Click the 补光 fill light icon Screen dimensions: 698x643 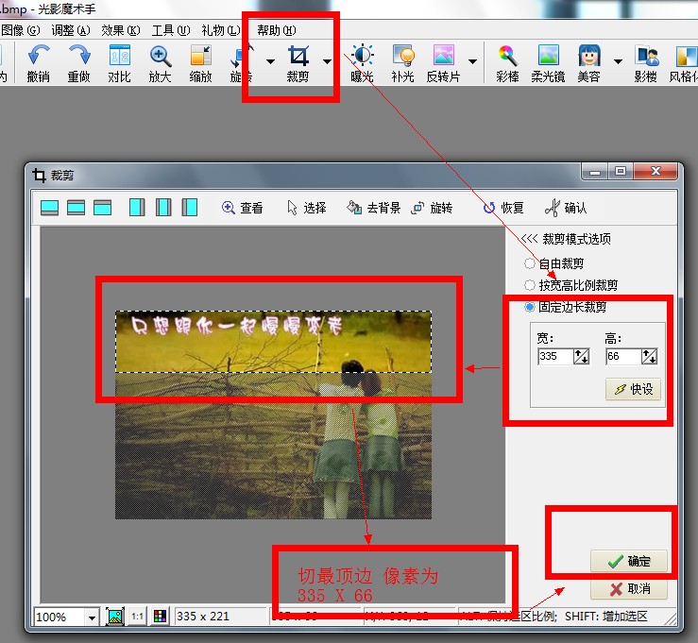tap(402, 57)
